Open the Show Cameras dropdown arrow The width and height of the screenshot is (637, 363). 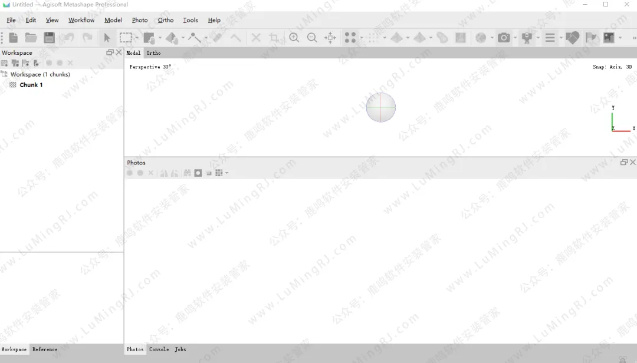515,38
